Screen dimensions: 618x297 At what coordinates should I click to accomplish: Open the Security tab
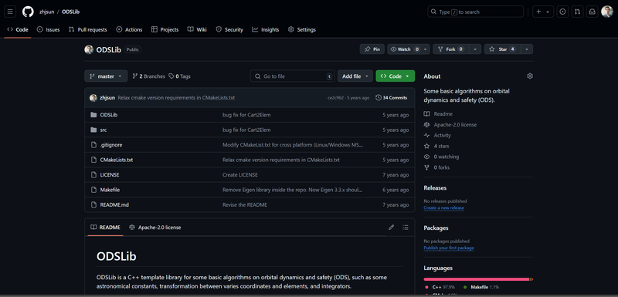click(x=229, y=29)
